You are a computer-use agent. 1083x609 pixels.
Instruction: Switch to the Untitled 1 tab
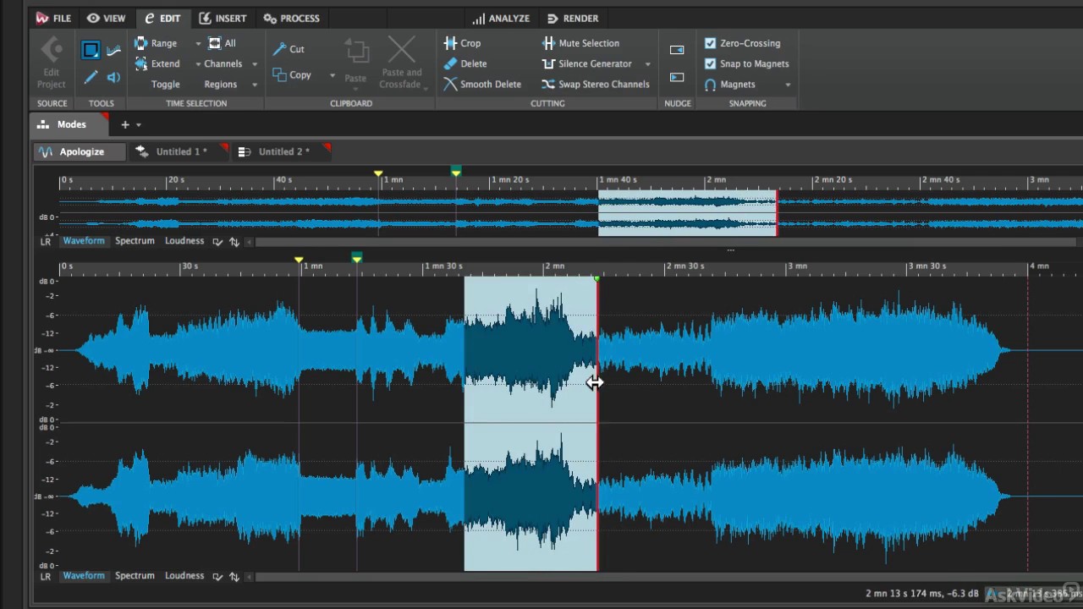(x=181, y=151)
